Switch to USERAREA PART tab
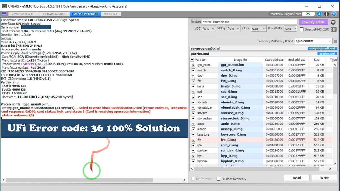The width and height of the screenshot is (340, 191). pyautogui.click(x=54, y=14)
